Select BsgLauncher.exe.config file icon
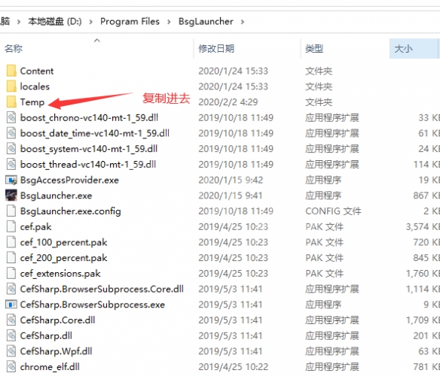The height and width of the screenshot is (376, 440). pyautogui.click(x=11, y=211)
